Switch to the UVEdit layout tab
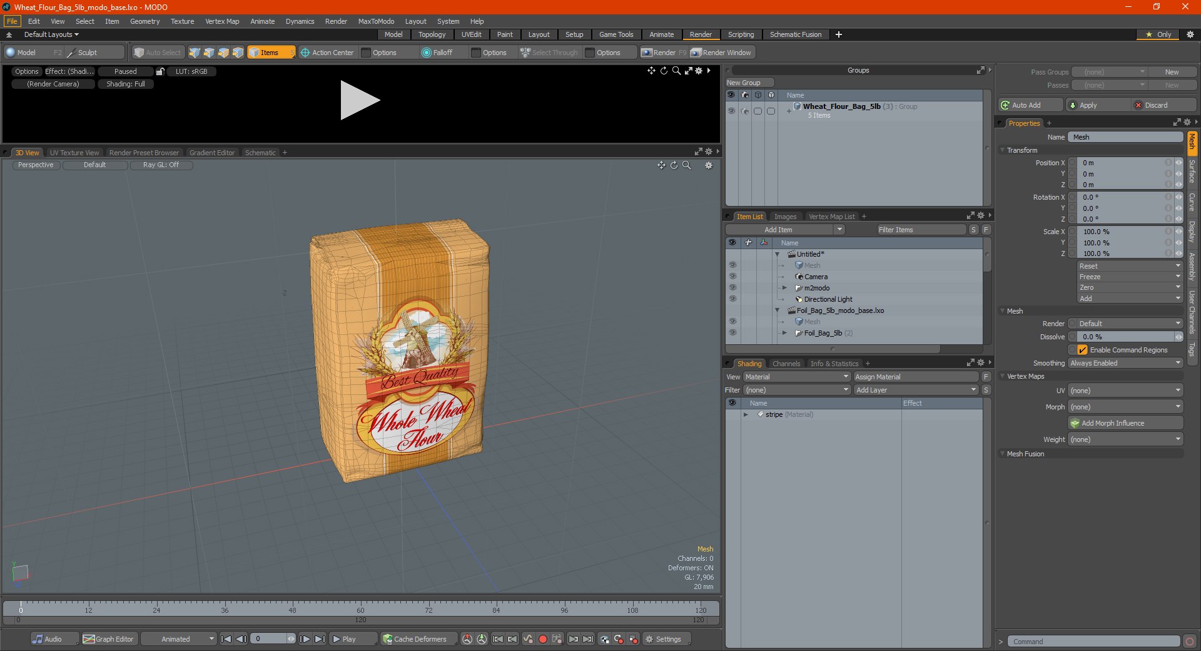 [x=471, y=34]
